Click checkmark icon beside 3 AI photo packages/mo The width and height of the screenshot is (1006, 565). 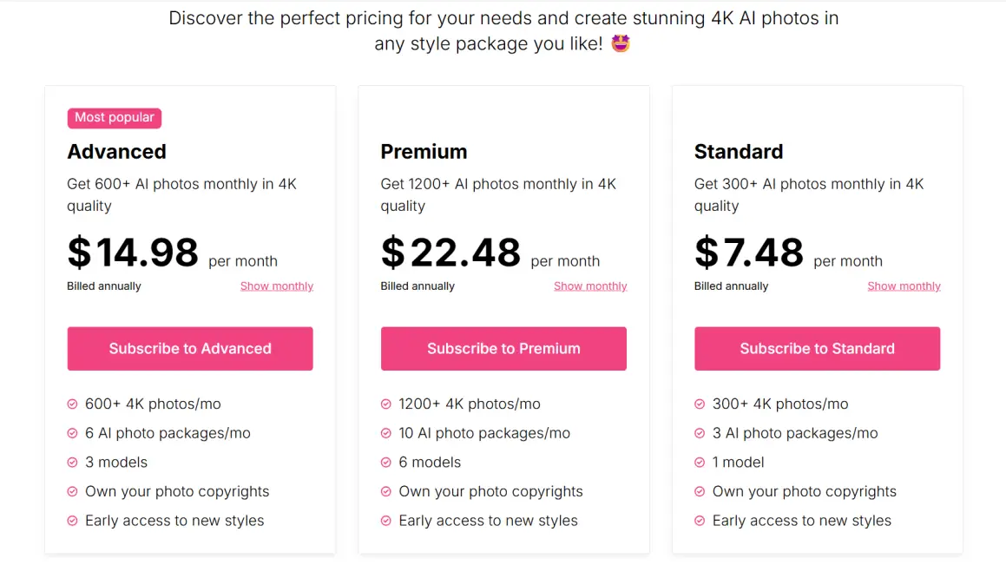click(x=700, y=433)
